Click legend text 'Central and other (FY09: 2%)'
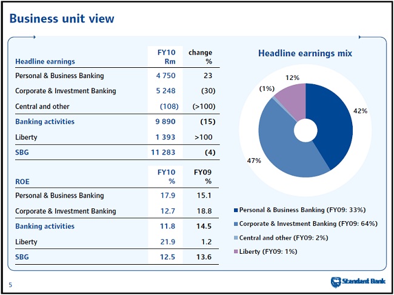The width and height of the screenshot is (394, 295). click(x=284, y=237)
